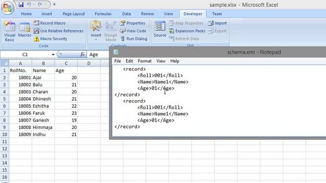Click the Notepad window icon in title bar
Viewport: 326px width, 183px height.
[116, 52]
